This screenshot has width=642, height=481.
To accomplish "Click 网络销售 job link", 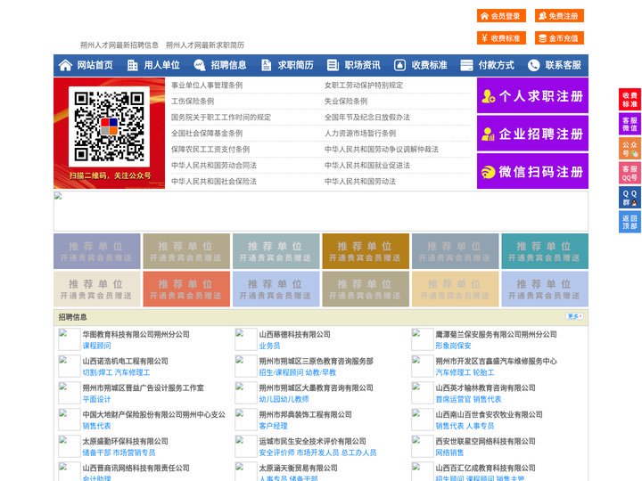I will [449, 452].
